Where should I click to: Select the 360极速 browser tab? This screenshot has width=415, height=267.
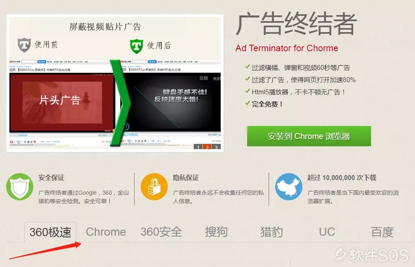50,232
